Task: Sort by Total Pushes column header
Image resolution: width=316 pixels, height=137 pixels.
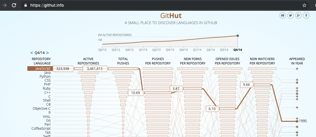Action: pos(123,61)
